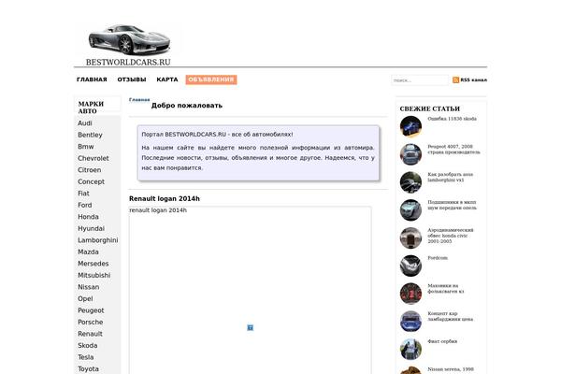Select the Citroen brand link
Viewport: 561px width, 374px height.
(x=90, y=170)
